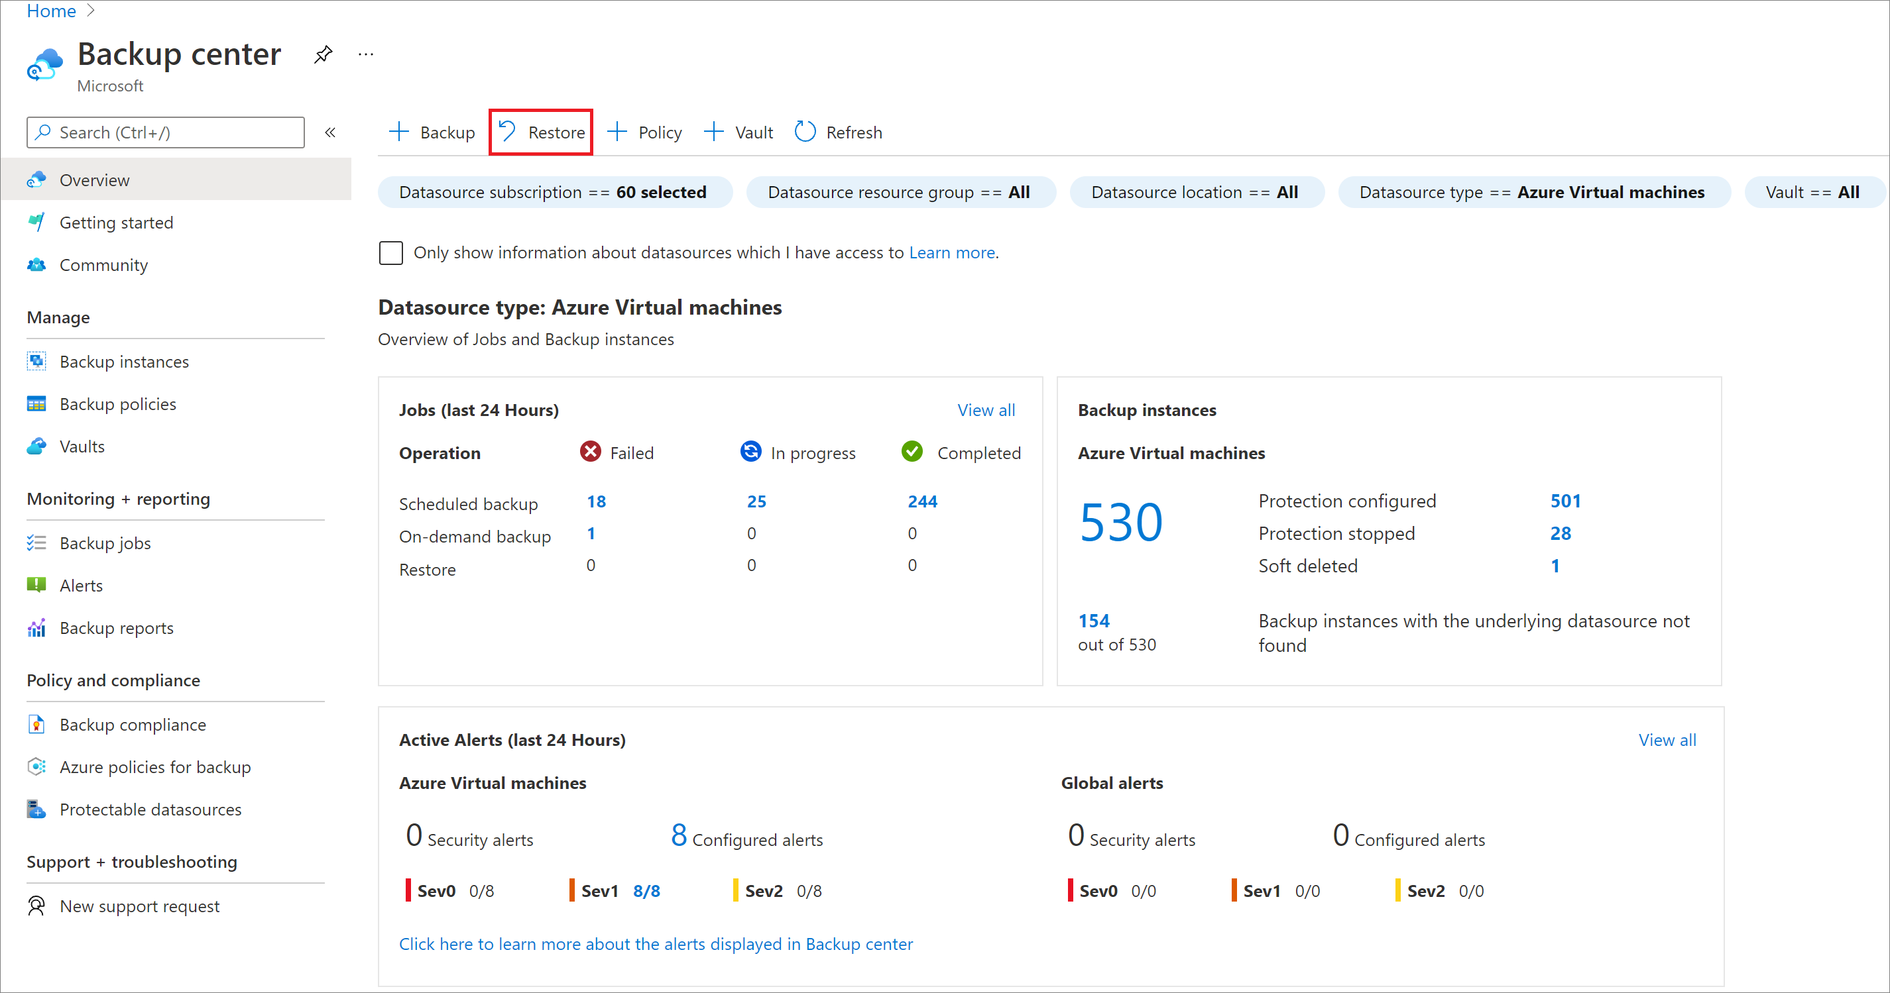Click Learn more about datasource access
Image resolution: width=1890 pixels, height=993 pixels.
pos(953,252)
